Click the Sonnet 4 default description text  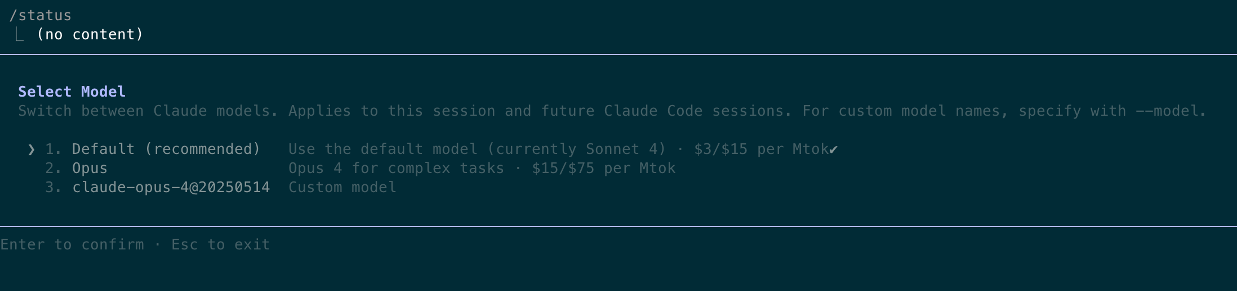coord(478,149)
